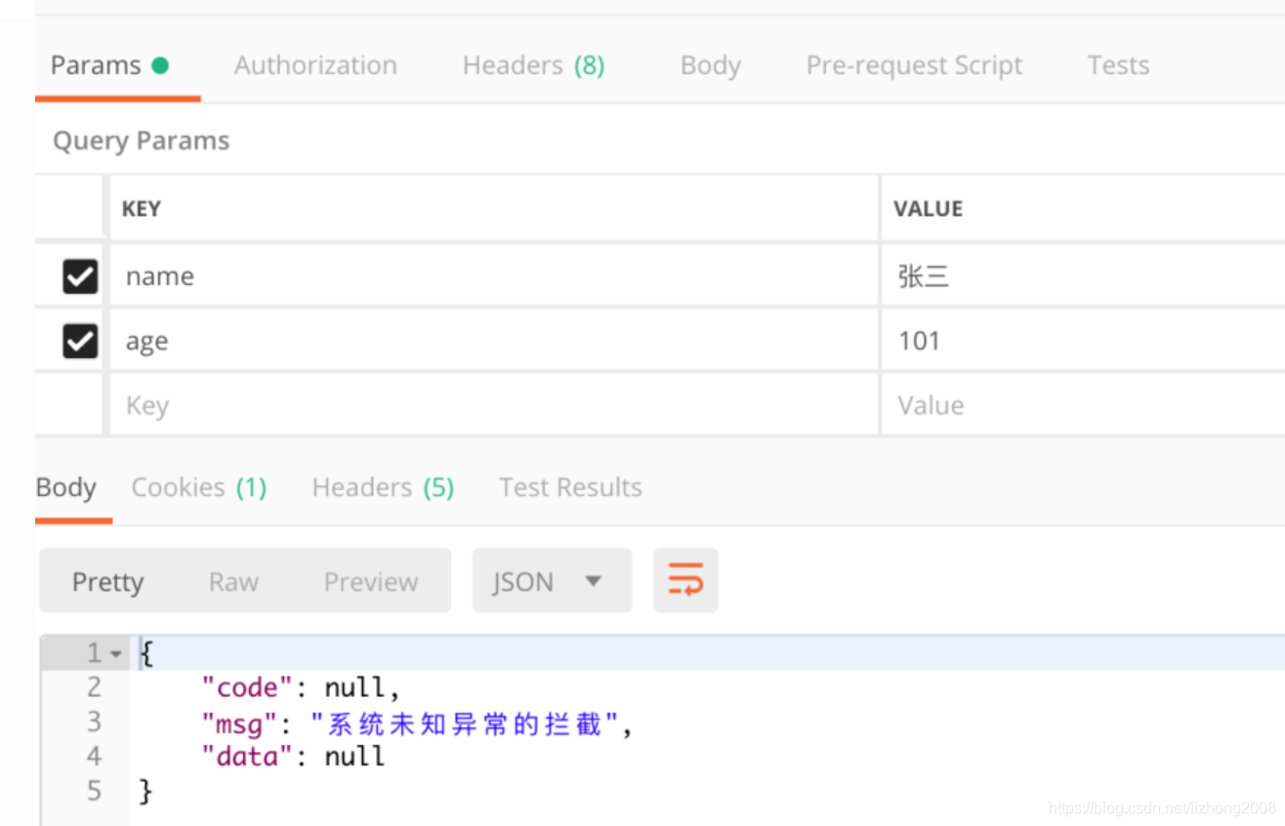Click the 张三 value cell
This screenshot has width=1285, height=826.
(x=1083, y=276)
